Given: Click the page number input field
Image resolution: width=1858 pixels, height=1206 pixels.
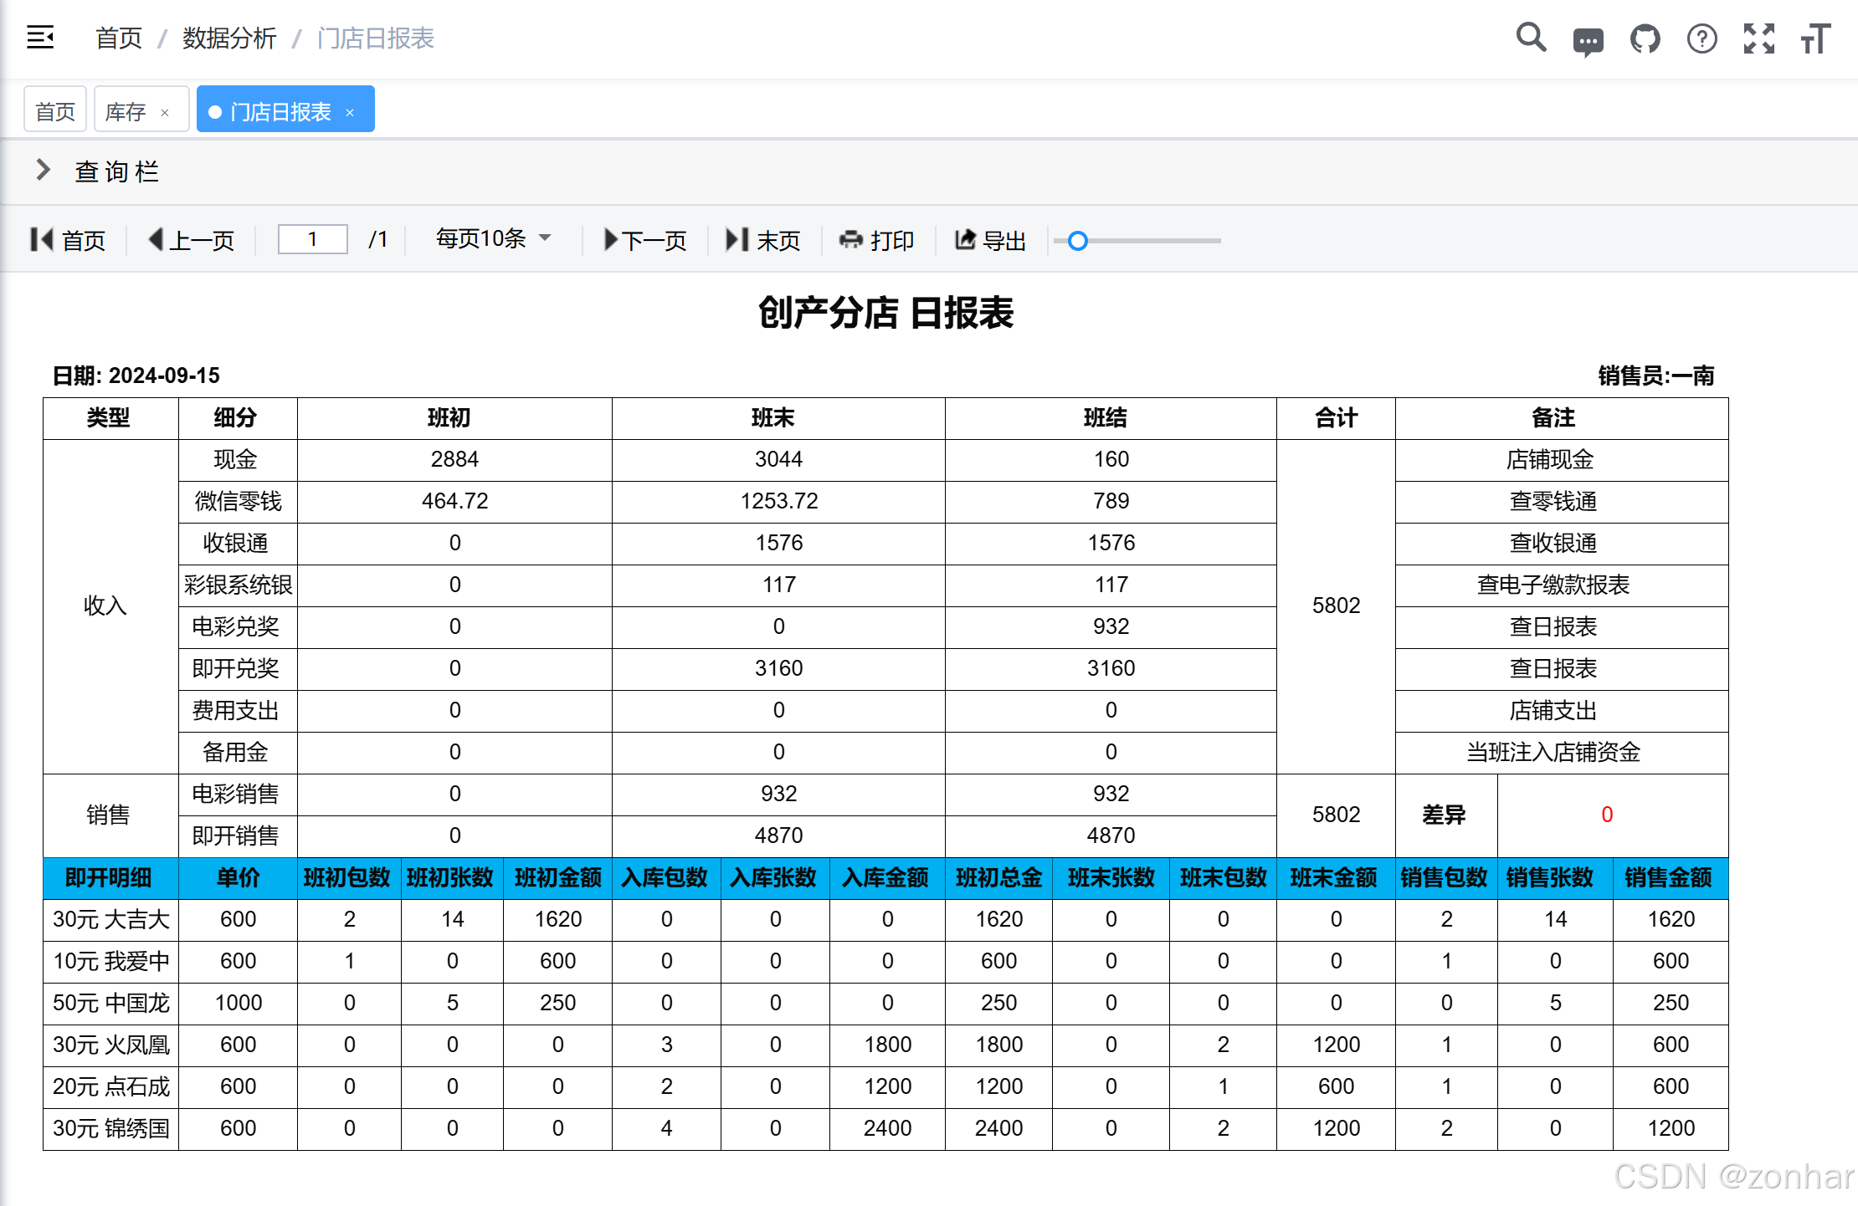Looking at the screenshot, I should 312,240.
